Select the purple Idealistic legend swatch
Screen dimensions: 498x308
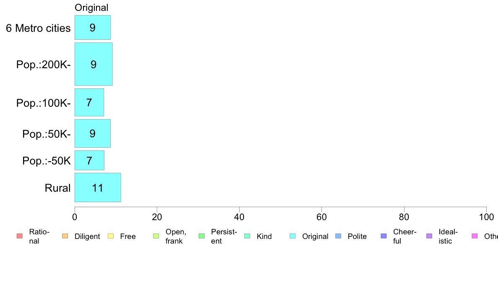429,236
